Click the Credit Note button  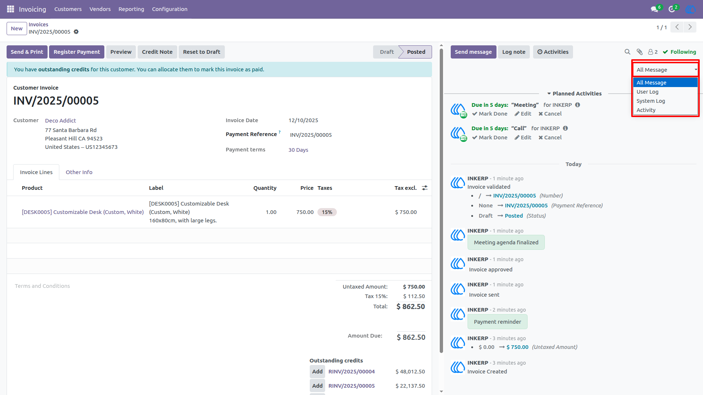157,52
